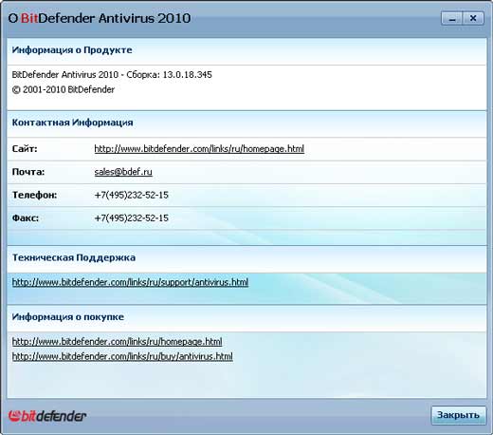Click the bitdefender logo at the bottom
The width and height of the screenshot is (493, 435).
pos(47,416)
